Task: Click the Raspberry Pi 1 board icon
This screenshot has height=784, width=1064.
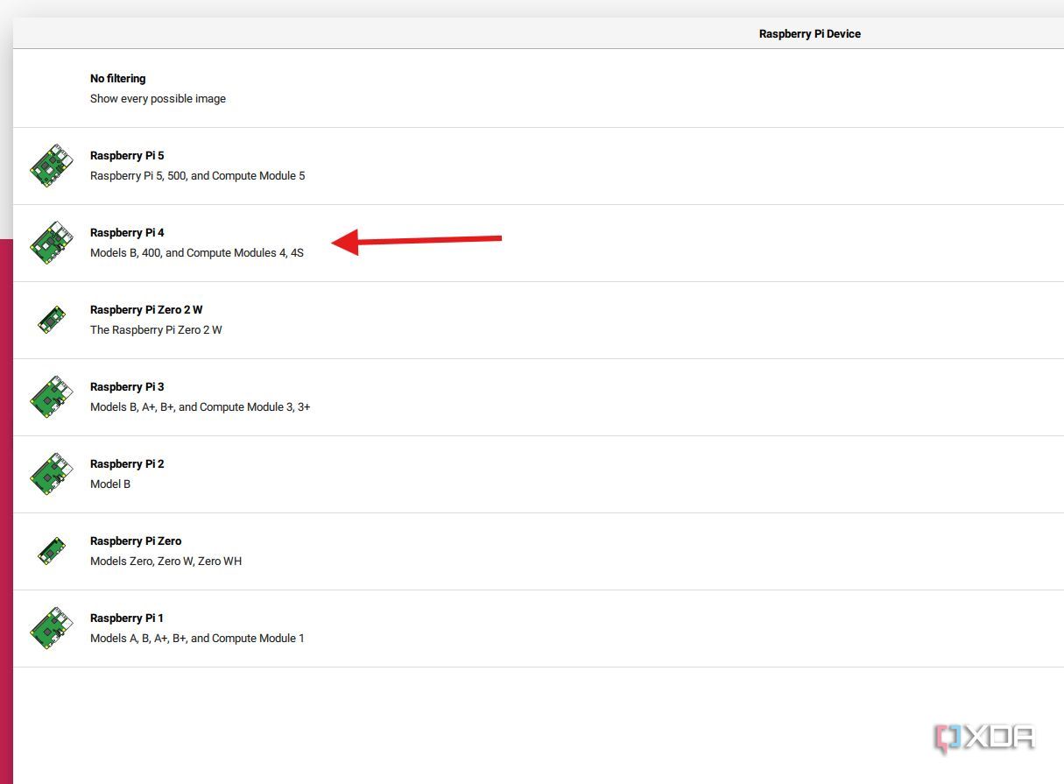Action: click(52, 628)
